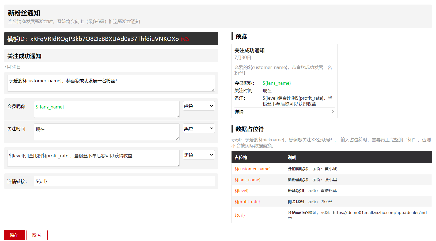436x241 pixels.
Task: Click the ${url} placeholder in table
Action: (x=240, y=215)
